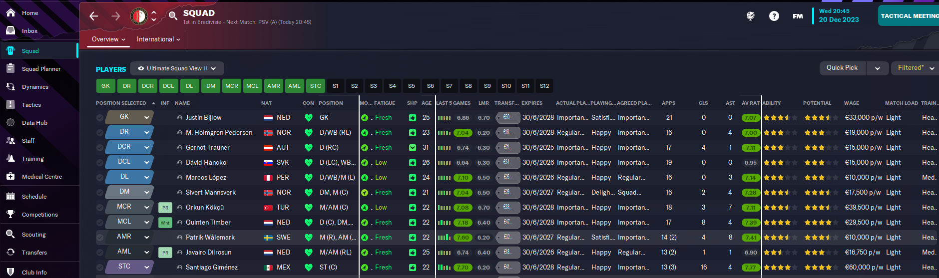Open the help question mark icon
939x278 pixels.
(774, 16)
